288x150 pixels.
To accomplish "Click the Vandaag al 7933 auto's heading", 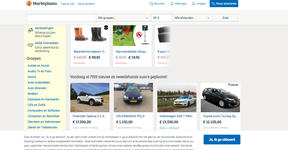I will pyautogui.click(x=119, y=77).
